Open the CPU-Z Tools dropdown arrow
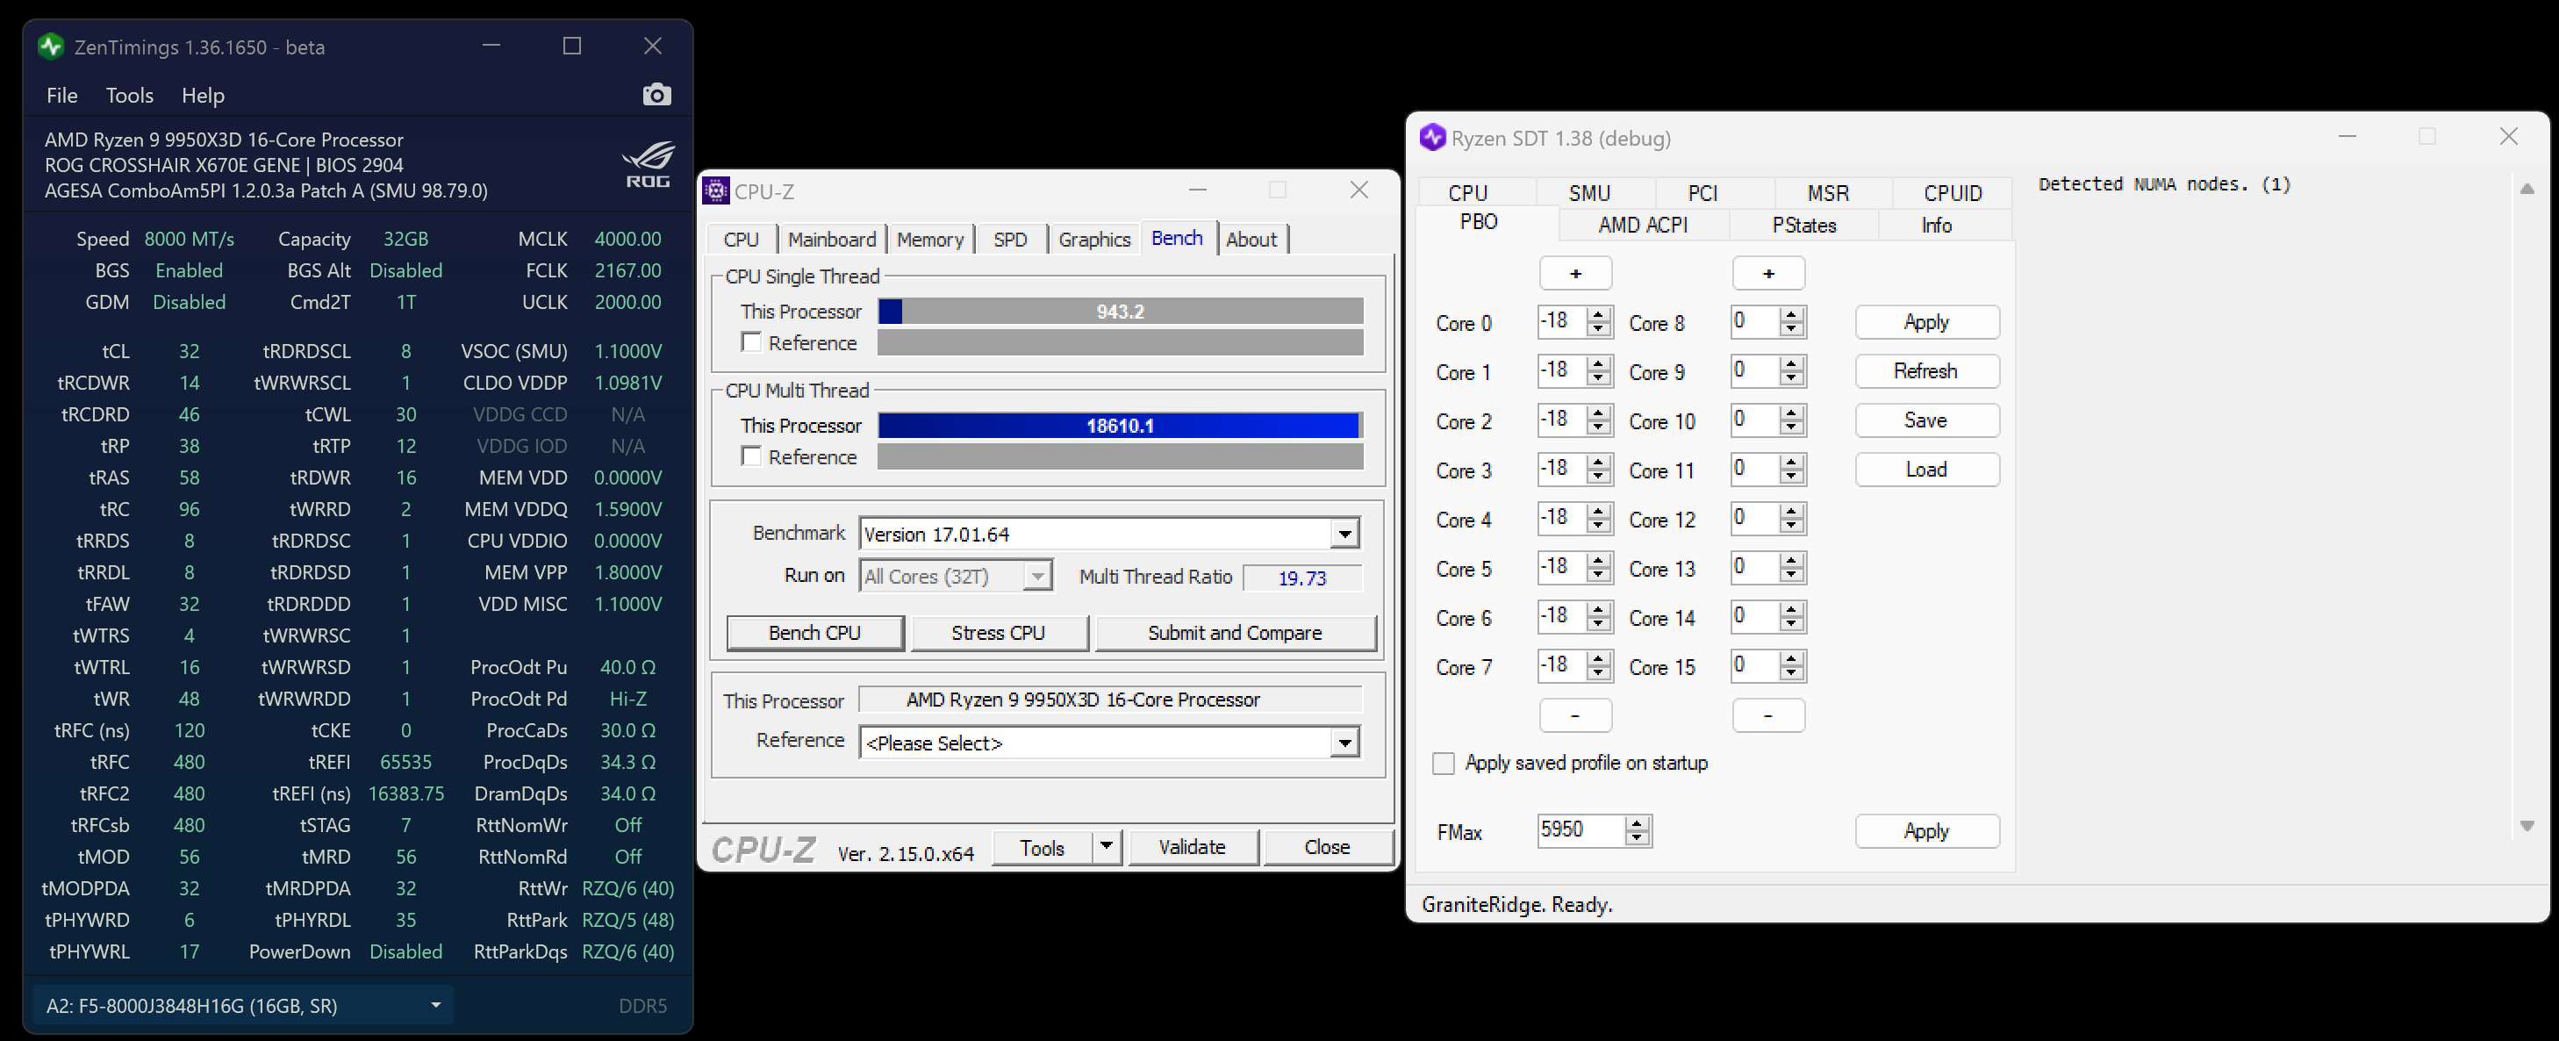The width and height of the screenshot is (2559, 1041). [x=1107, y=847]
